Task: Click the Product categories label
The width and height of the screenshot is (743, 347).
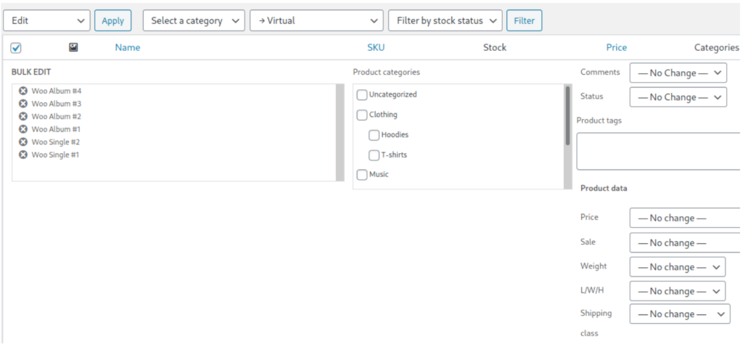Action: 386,72
